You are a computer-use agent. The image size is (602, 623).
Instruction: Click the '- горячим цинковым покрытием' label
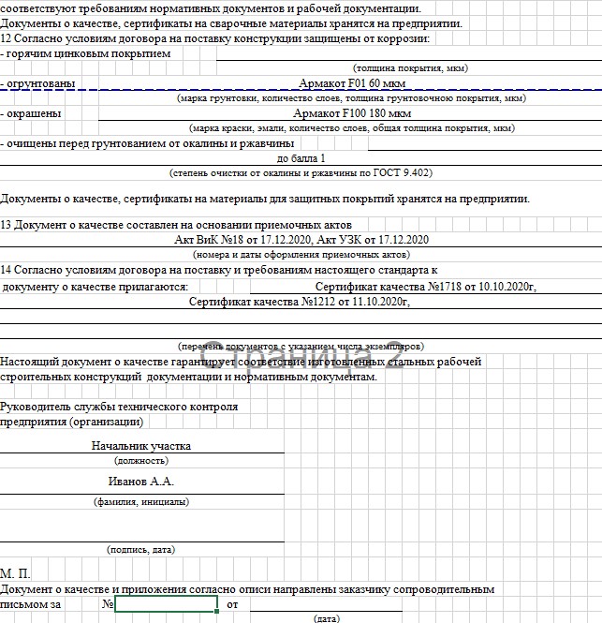click(x=85, y=53)
